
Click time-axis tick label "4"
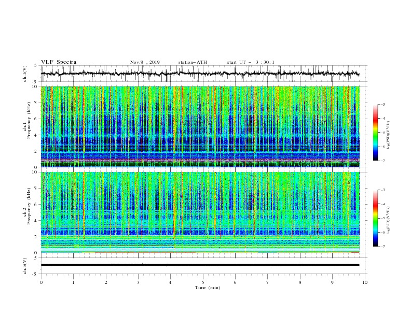(x=170, y=282)
